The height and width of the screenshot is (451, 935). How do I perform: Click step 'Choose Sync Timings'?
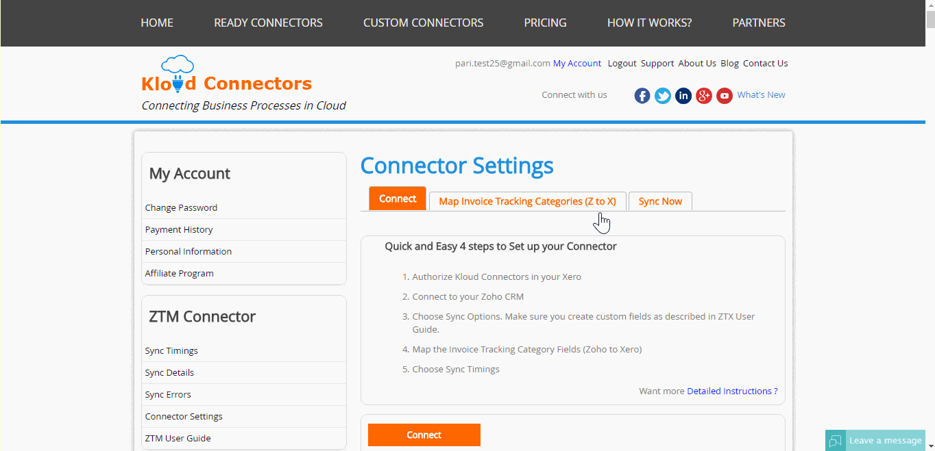click(x=455, y=370)
